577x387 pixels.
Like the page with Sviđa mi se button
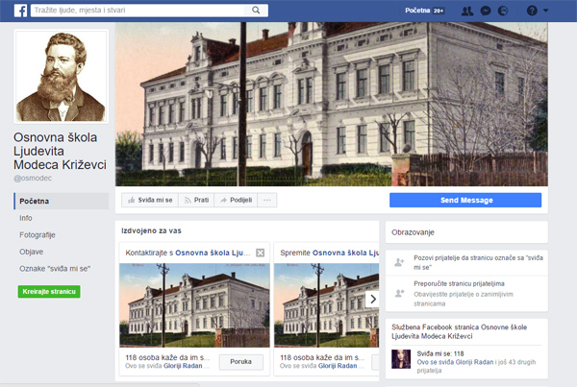pos(150,200)
